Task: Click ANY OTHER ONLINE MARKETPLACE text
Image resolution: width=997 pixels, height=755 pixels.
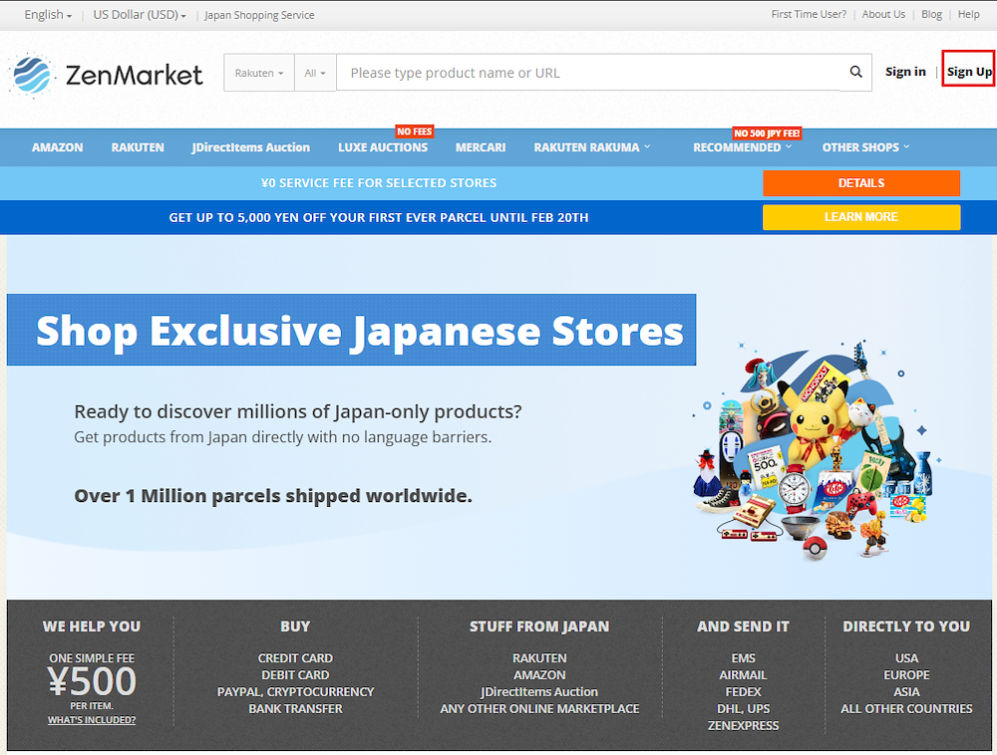Action: point(539,708)
